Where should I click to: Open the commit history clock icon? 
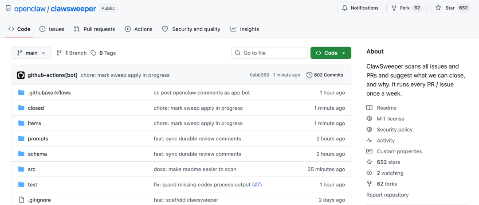click(x=309, y=75)
